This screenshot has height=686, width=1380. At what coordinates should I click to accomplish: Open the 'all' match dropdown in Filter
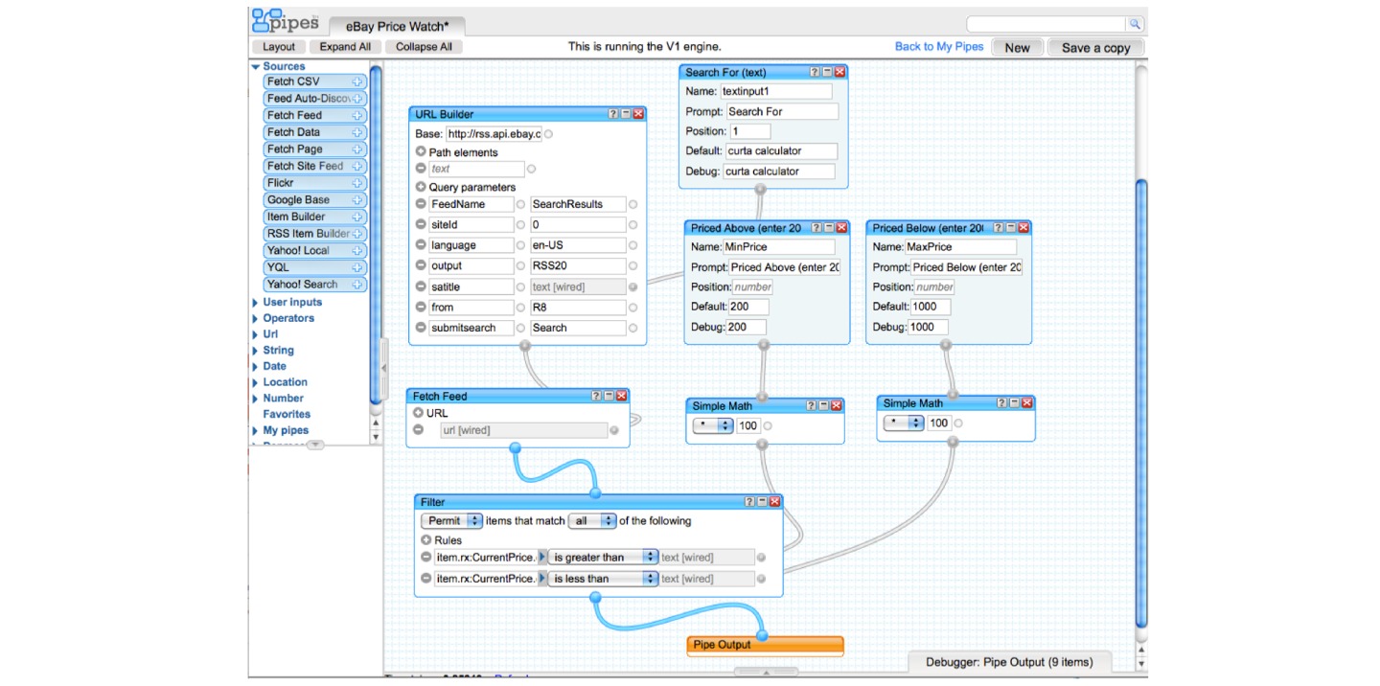593,521
